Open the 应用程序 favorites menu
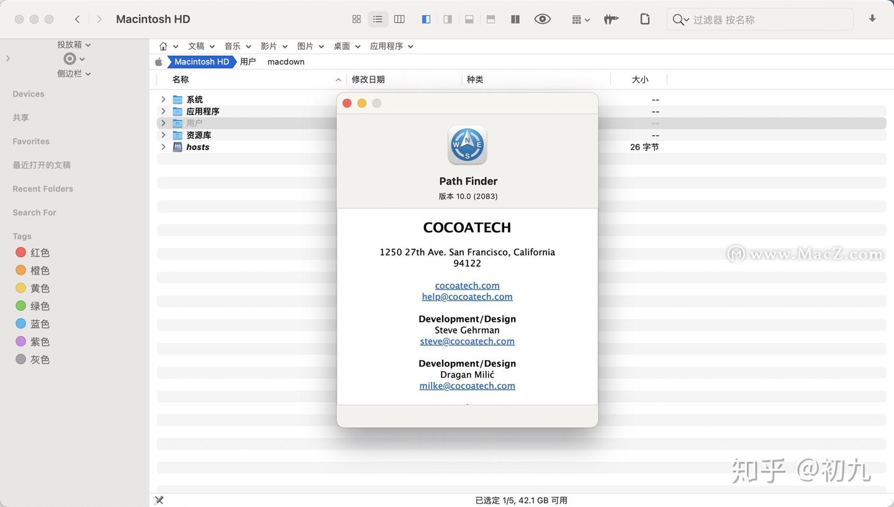 (392, 46)
